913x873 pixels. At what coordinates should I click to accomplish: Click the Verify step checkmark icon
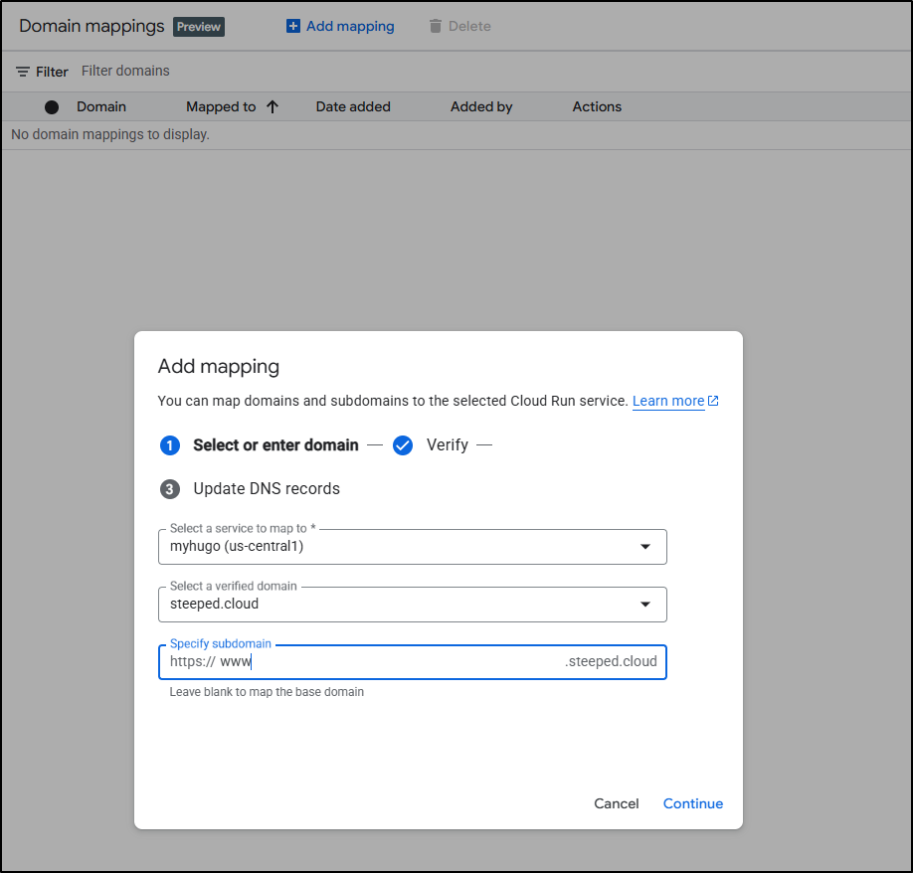[x=402, y=445]
